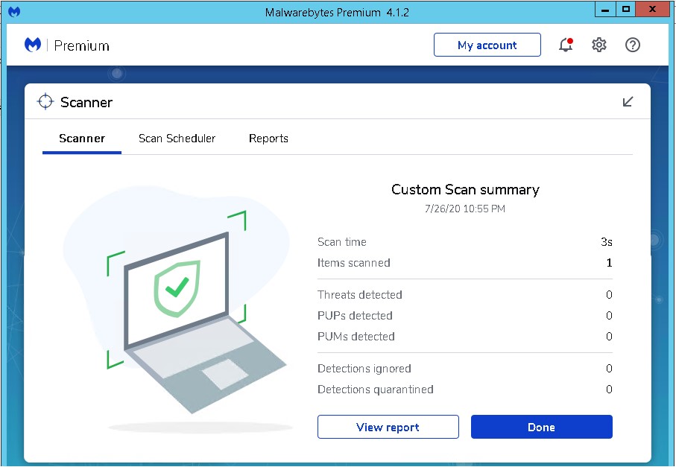Click the 3s scan time value

pyautogui.click(x=607, y=242)
